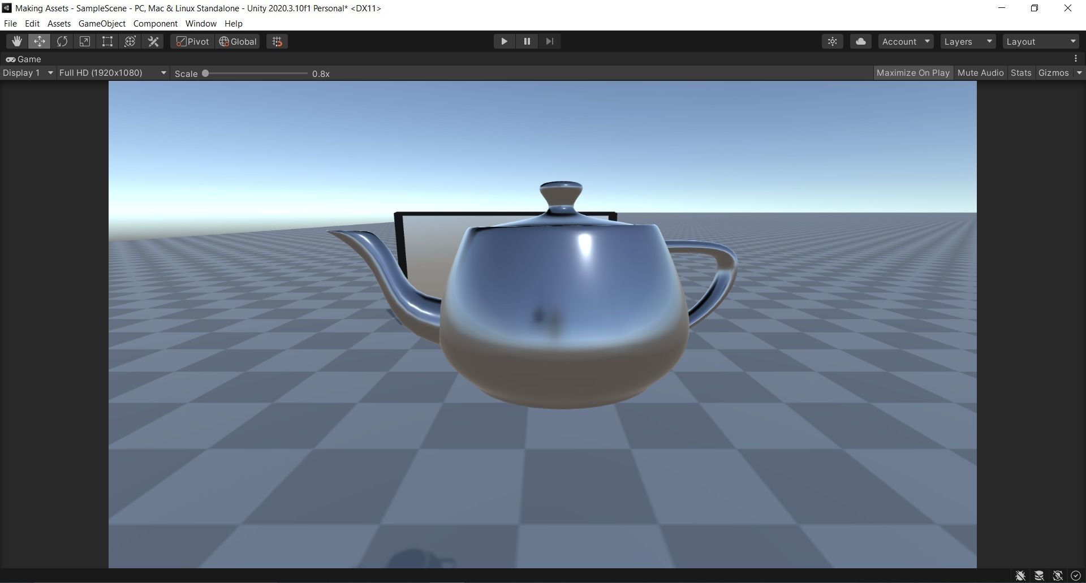Open the Layers dropdown
The width and height of the screenshot is (1086, 583).
pyautogui.click(x=968, y=41)
